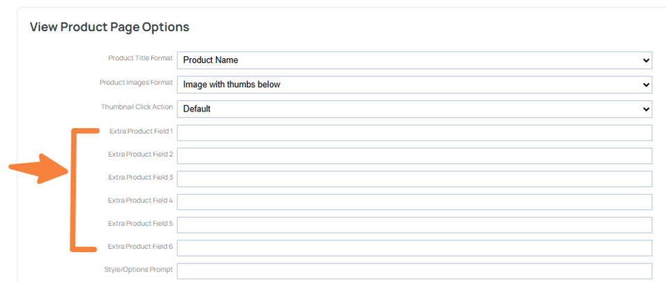Viewport: 666px width, 282px height.
Task: Select the Extra Product Field 3 text box
Action: click(x=414, y=179)
